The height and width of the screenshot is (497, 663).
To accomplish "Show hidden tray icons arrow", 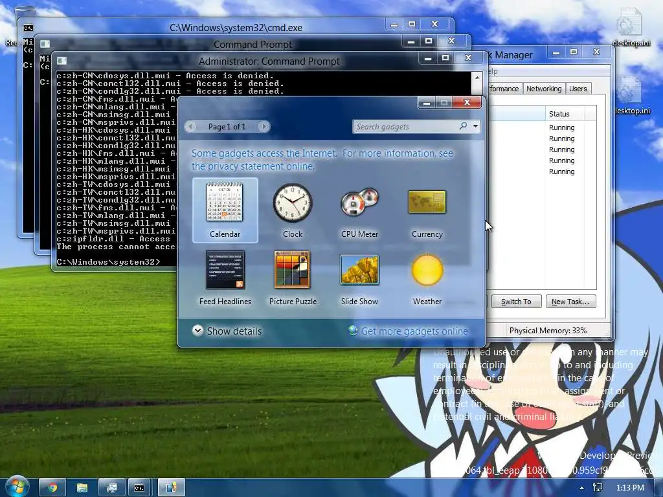I will point(582,488).
